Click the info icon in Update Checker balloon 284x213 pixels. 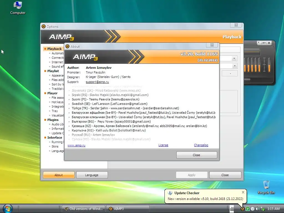pos(170,193)
